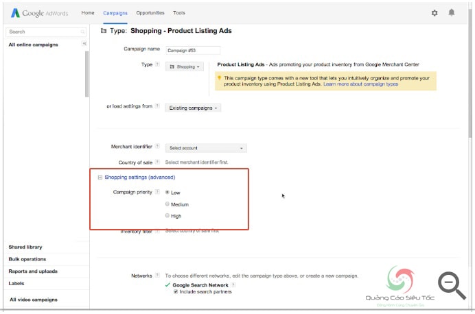Click help icon beside Merchant identifier
Image resolution: width=475 pixels, height=314 pixels.
coord(157,147)
